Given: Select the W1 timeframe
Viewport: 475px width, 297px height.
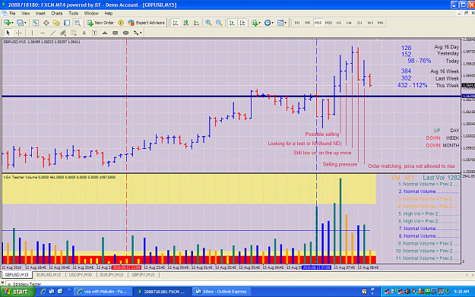Looking at the screenshot, I should pos(370,23).
